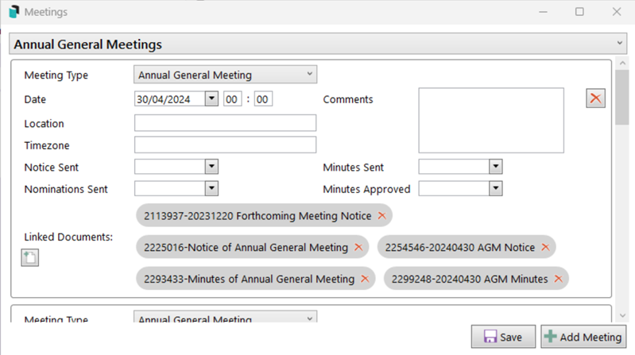Remove the 20240430 AGM Notice document
Screen dimensions: 635x355
click(545, 248)
